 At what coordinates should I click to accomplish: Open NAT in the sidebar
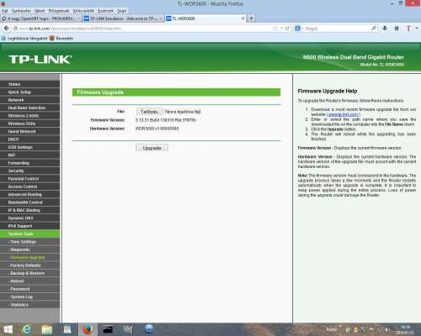pos(29,155)
